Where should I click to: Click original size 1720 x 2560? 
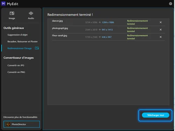(91, 37)
